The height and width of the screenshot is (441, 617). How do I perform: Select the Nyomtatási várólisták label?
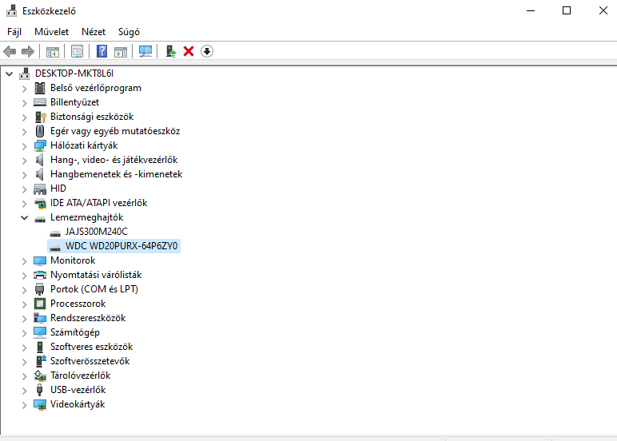96,275
